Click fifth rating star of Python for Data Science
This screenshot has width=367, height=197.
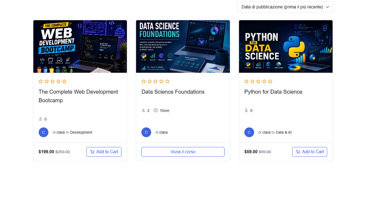(x=270, y=82)
